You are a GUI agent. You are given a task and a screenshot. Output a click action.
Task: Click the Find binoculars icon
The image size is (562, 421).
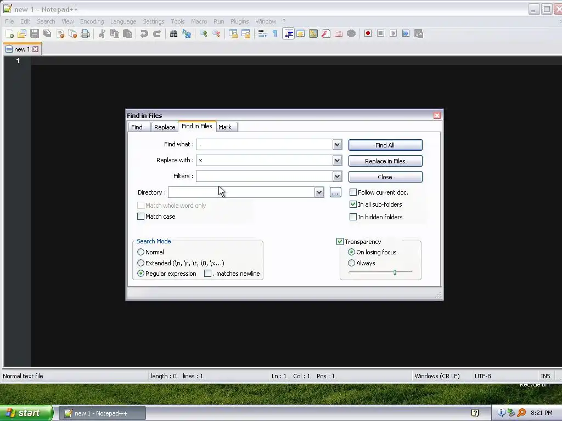(x=174, y=33)
